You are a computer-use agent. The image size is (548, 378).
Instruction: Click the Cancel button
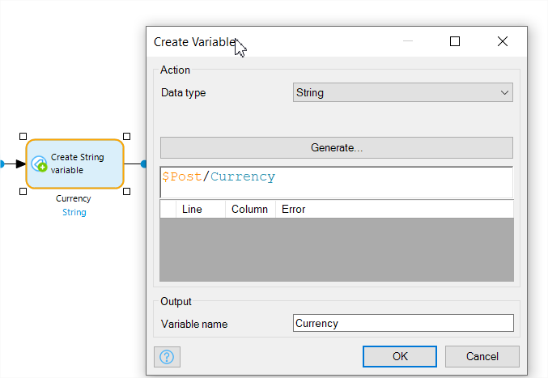tap(482, 356)
